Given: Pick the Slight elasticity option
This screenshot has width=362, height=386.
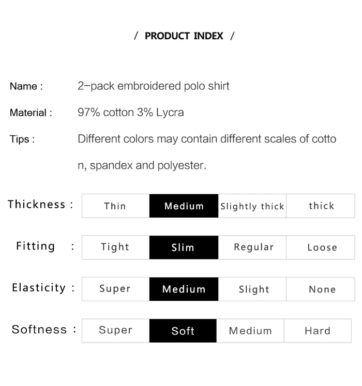Looking at the screenshot, I should click(254, 289).
